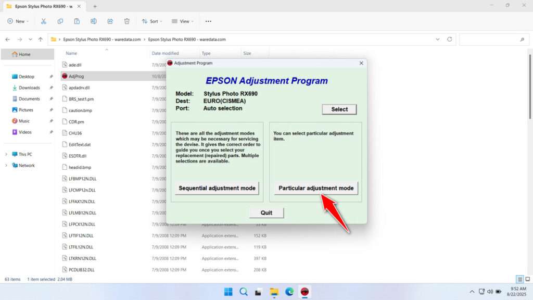533x300 pixels.
Task: Open Task View on taskbar
Action: pos(258,292)
